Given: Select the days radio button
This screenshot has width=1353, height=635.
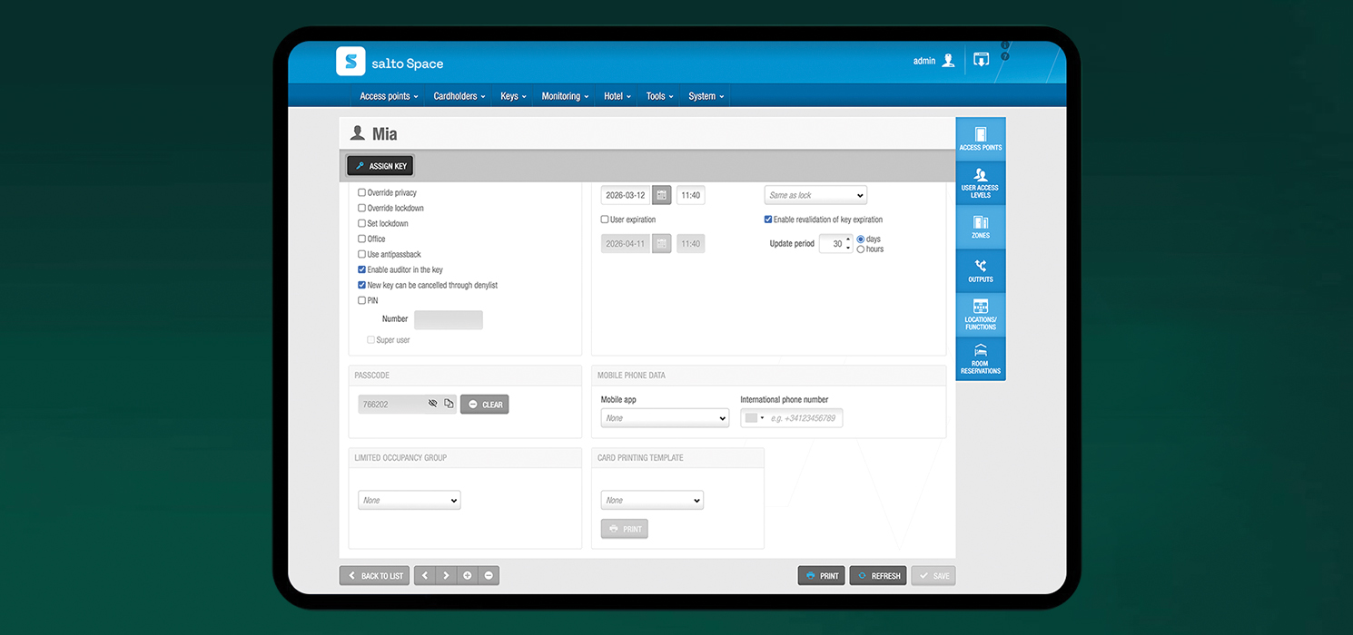Looking at the screenshot, I should 861,239.
